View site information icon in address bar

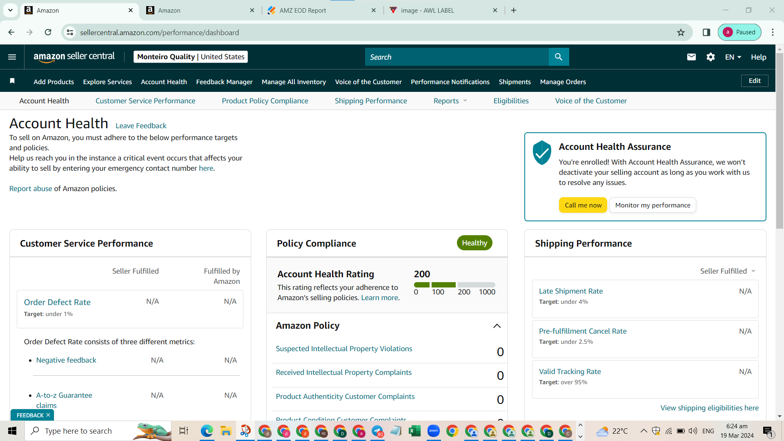(70, 32)
